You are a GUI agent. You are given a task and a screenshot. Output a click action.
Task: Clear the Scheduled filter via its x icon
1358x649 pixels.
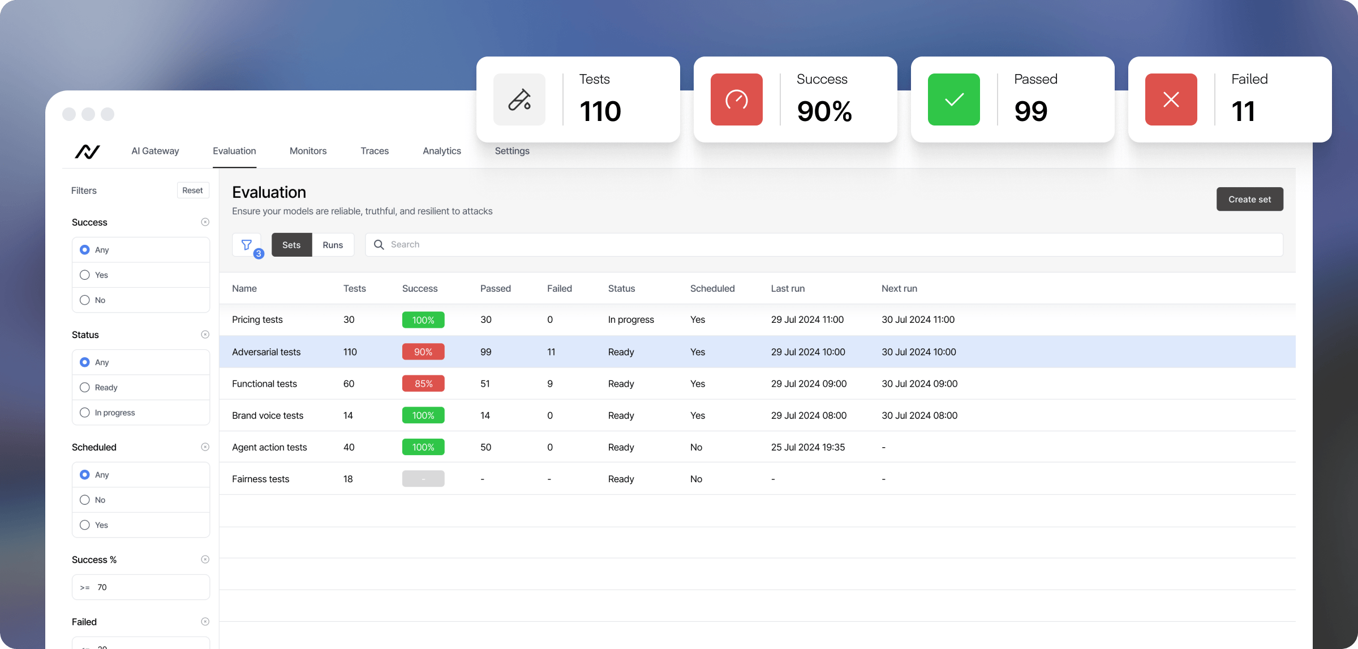coord(205,447)
